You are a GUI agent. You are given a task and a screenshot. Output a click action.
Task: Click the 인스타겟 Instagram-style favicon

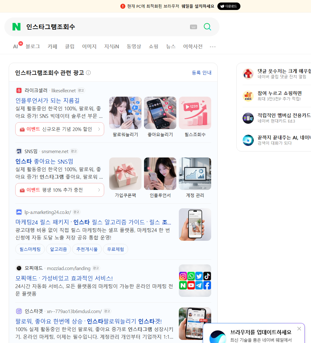pos(19,311)
